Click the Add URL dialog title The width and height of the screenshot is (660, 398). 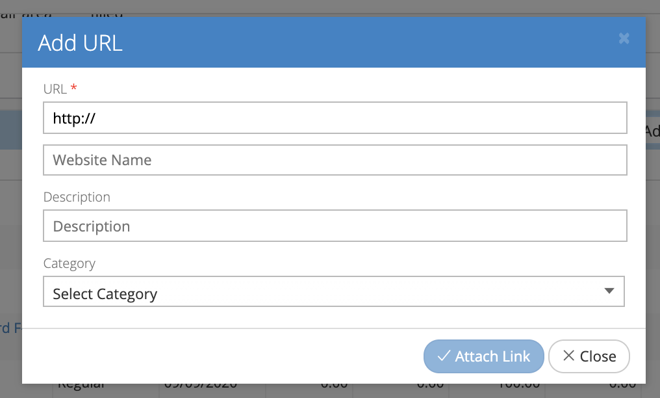(81, 43)
